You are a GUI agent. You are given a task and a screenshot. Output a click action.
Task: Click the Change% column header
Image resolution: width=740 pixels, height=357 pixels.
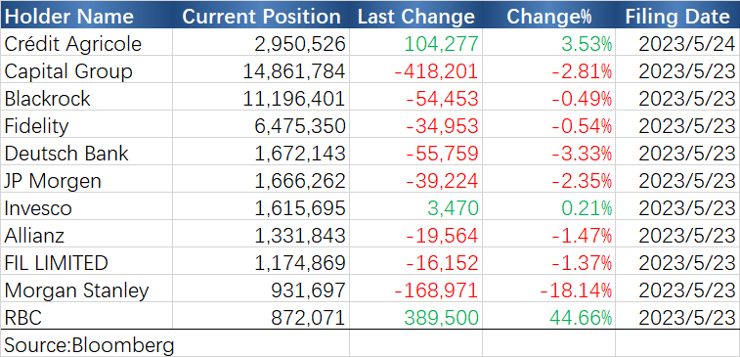click(548, 17)
